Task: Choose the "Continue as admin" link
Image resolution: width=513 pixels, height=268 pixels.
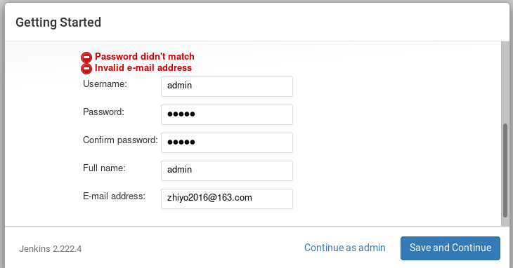Action: [x=345, y=248]
